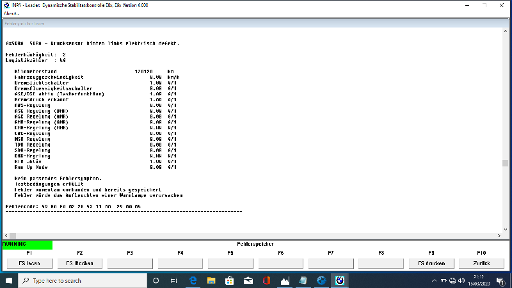The width and height of the screenshot is (512, 288).
Task: Click the vertical scrollbar thumb
Action: pyautogui.click(x=505, y=163)
